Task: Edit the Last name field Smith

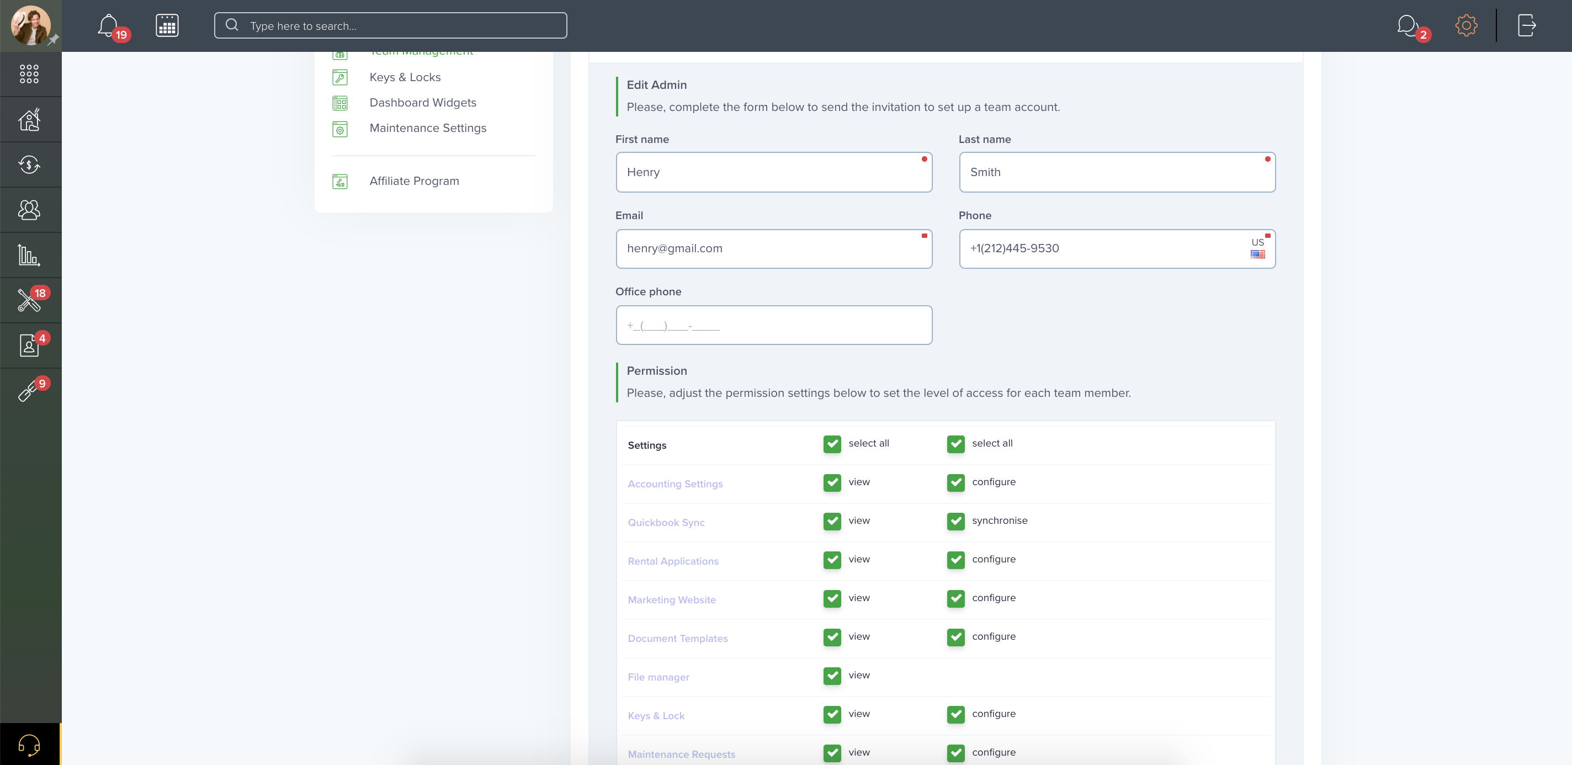Action: (x=1117, y=172)
